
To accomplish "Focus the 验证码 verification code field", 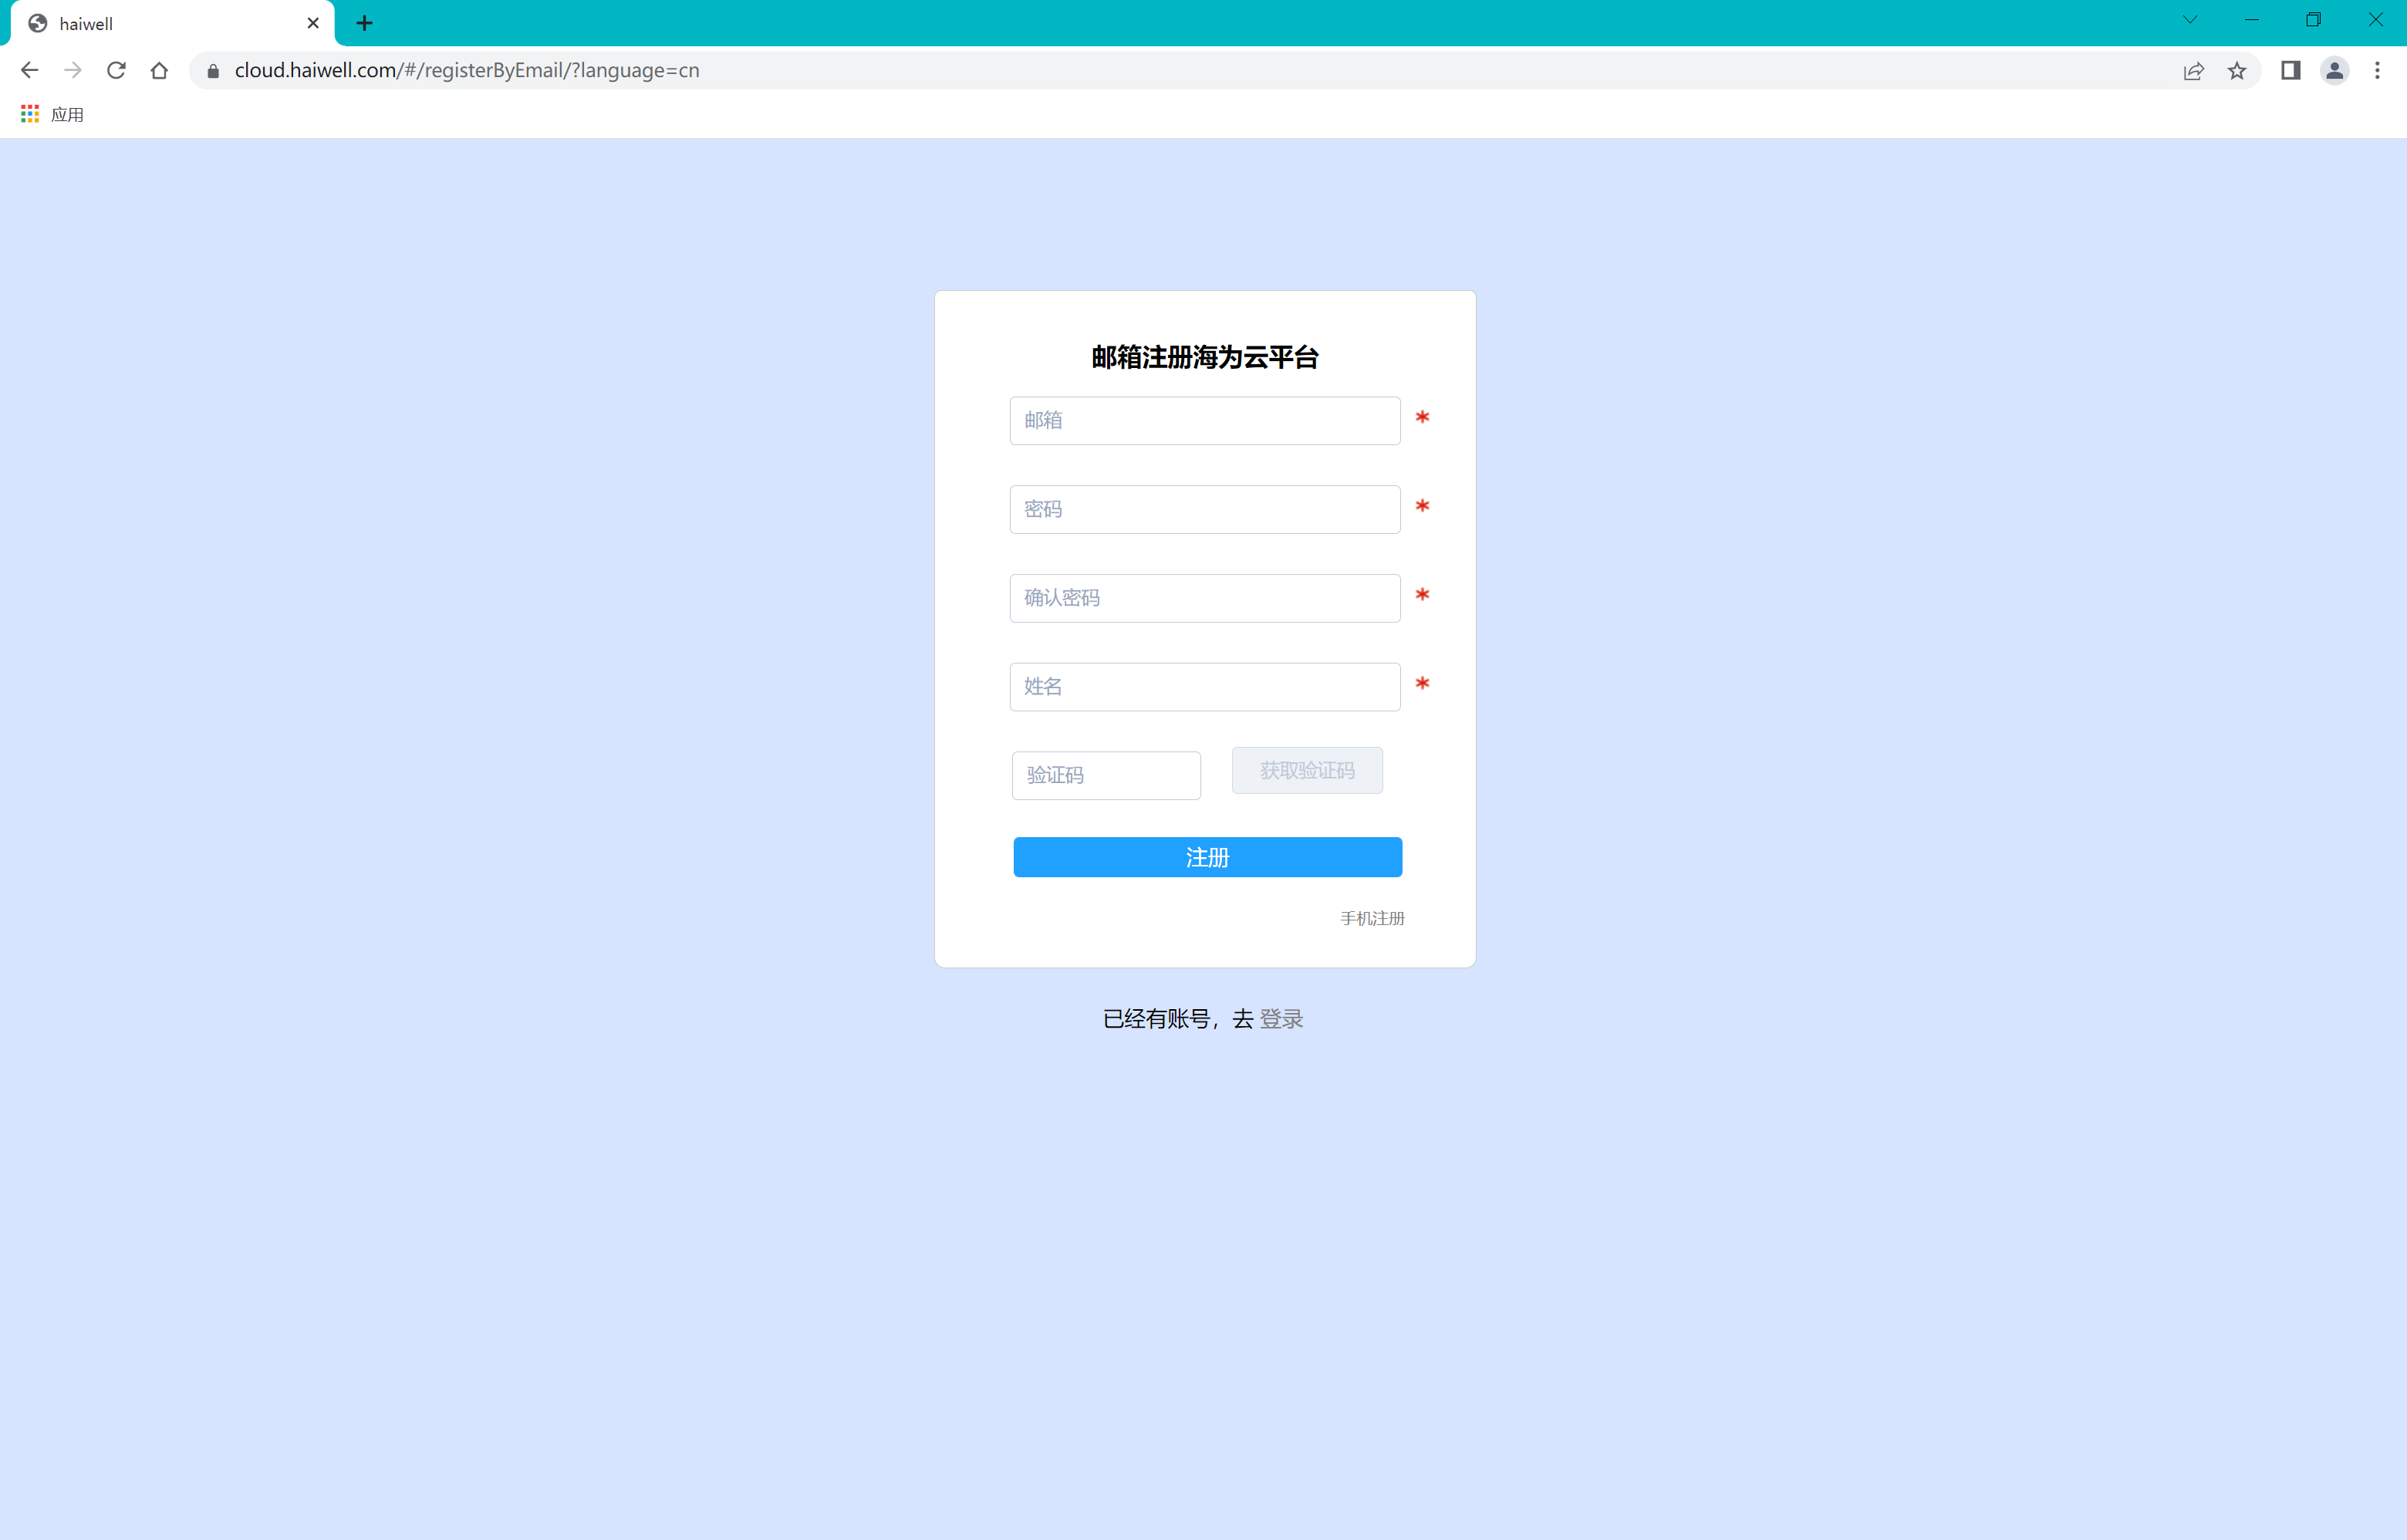I will pos(1106,776).
